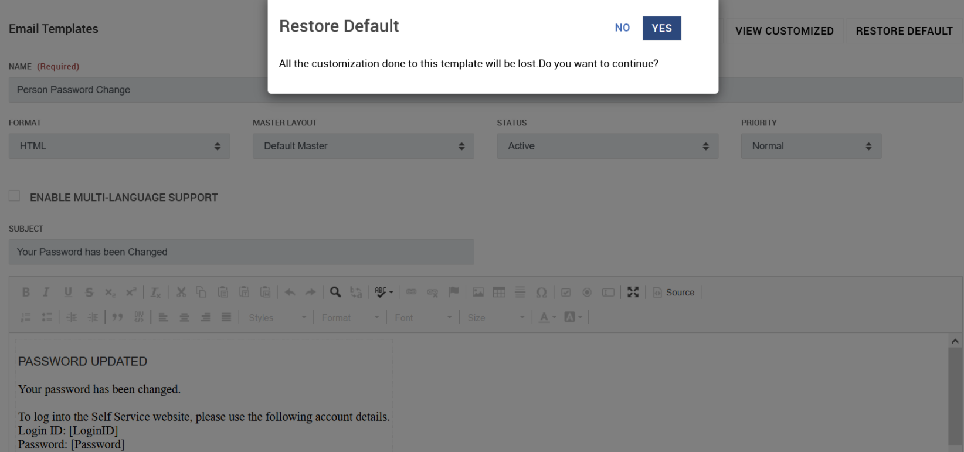Expand the Master Layout dropdown

363,146
